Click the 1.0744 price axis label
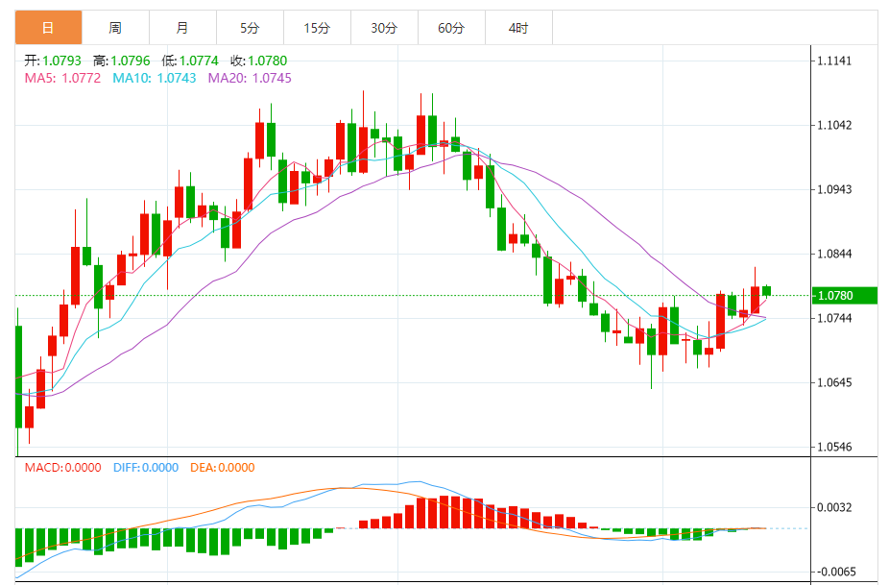Viewport: 889px width, 585px height. pos(834,318)
